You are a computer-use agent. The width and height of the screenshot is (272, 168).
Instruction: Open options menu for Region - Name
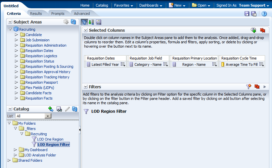click(x=214, y=64)
